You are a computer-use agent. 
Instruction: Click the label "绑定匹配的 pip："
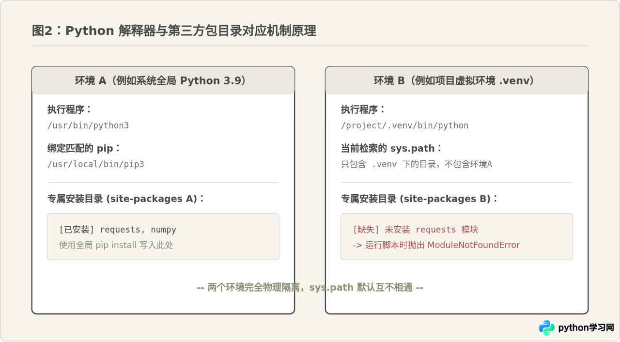tap(84, 148)
